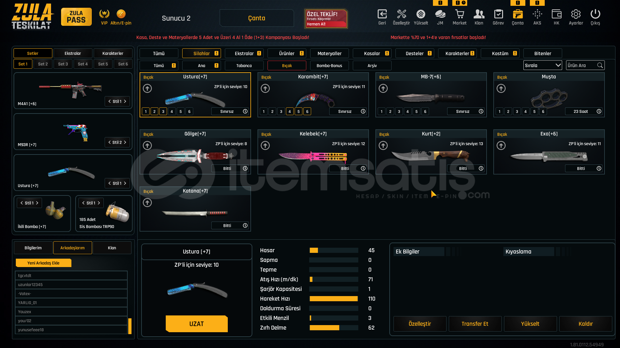Click the upgrade arrow on Katana[+7] card
620x348 pixels.
[x=147, y=203]
